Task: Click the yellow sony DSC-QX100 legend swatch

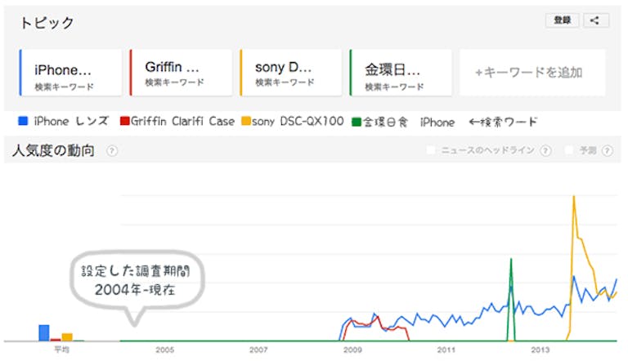Action: tap(244, 122)
